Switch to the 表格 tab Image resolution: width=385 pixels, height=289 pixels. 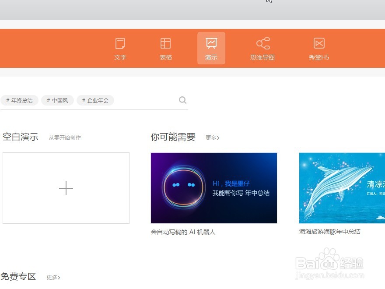click(x=165, y=57)
